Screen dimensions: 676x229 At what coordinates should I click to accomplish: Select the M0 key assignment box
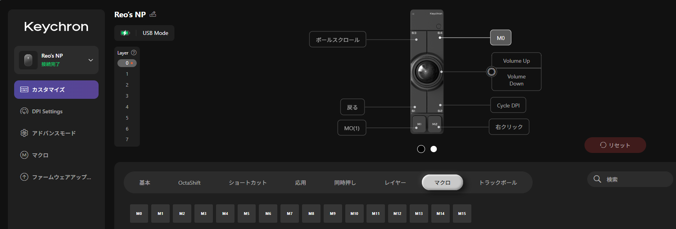coord(501,38)
